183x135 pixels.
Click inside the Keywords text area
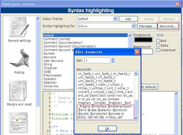tap(105, 95)
